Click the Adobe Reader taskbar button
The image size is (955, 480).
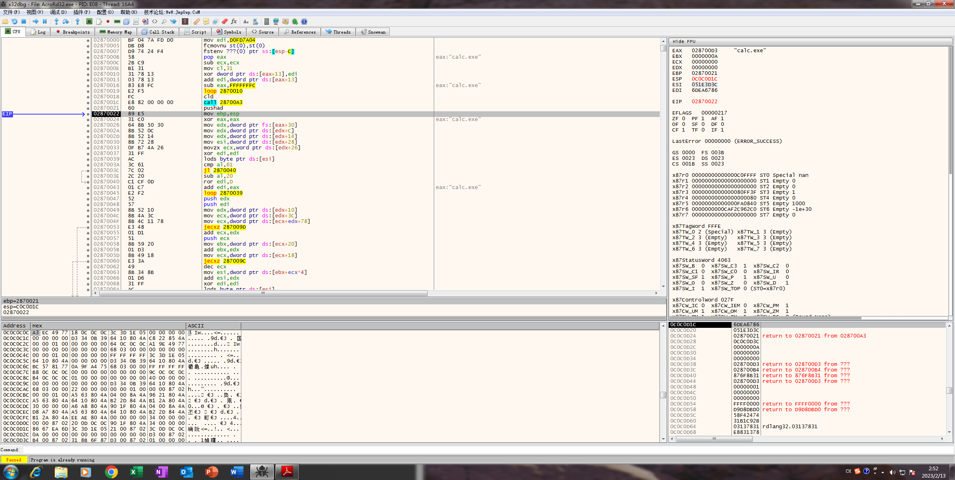tap(287, 472)
